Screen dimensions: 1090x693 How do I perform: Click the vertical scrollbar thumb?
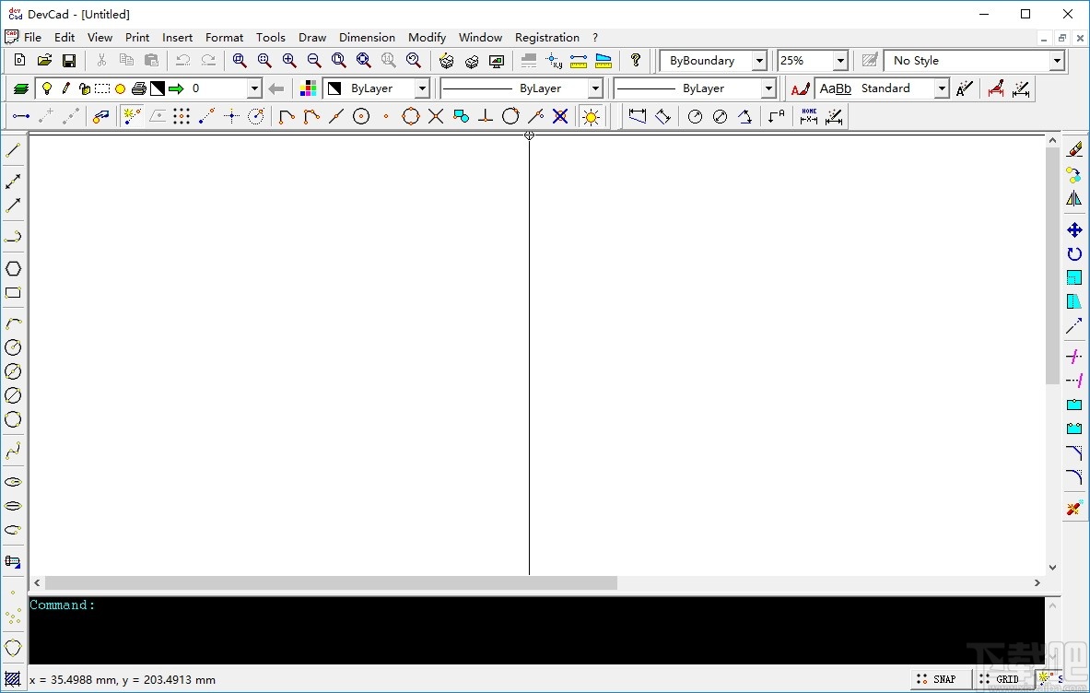tap(1052, 265)
